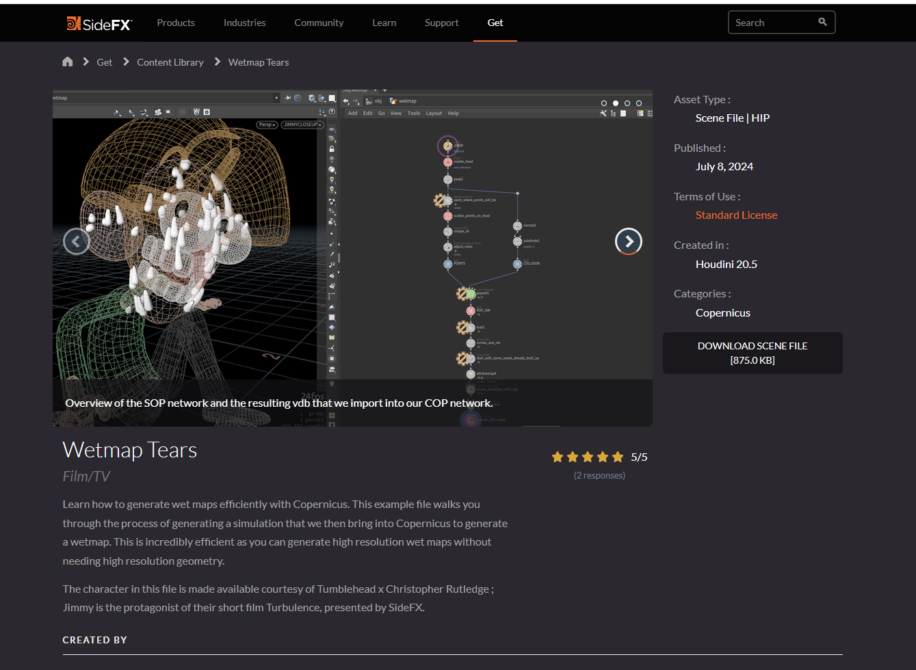The width and height of the screenshot is (916, 670).
Task: Open the Learn menu
Action: [384, 23]
